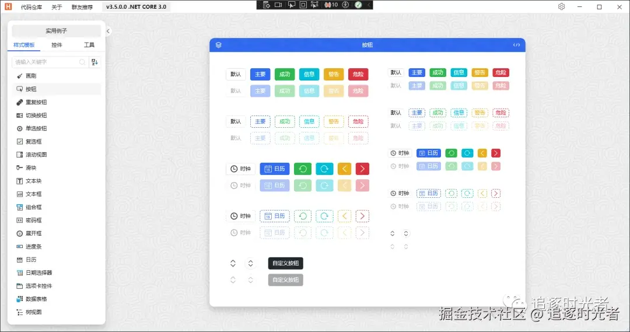The width and height of the screenshot is (630, 332).
Task: Collapse the left sidebar with chevron
Action: 108,31
